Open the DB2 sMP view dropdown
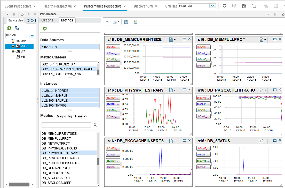The image size is (285, 188). point(32,35)
